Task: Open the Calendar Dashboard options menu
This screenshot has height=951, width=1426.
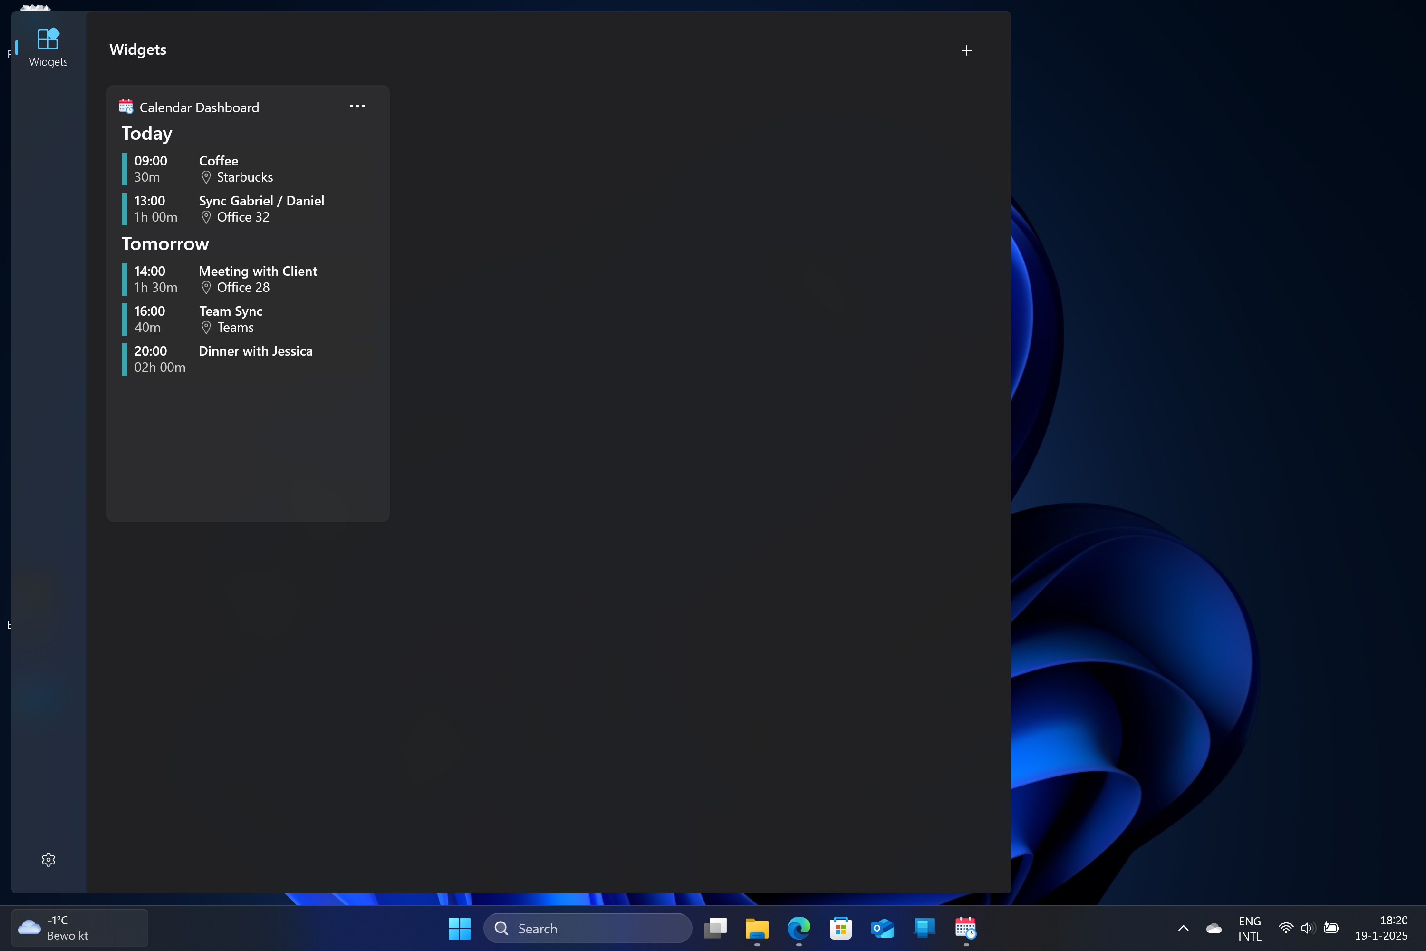Action: (356, 106)
